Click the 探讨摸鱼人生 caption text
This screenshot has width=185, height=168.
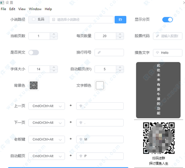coord(158,163)
